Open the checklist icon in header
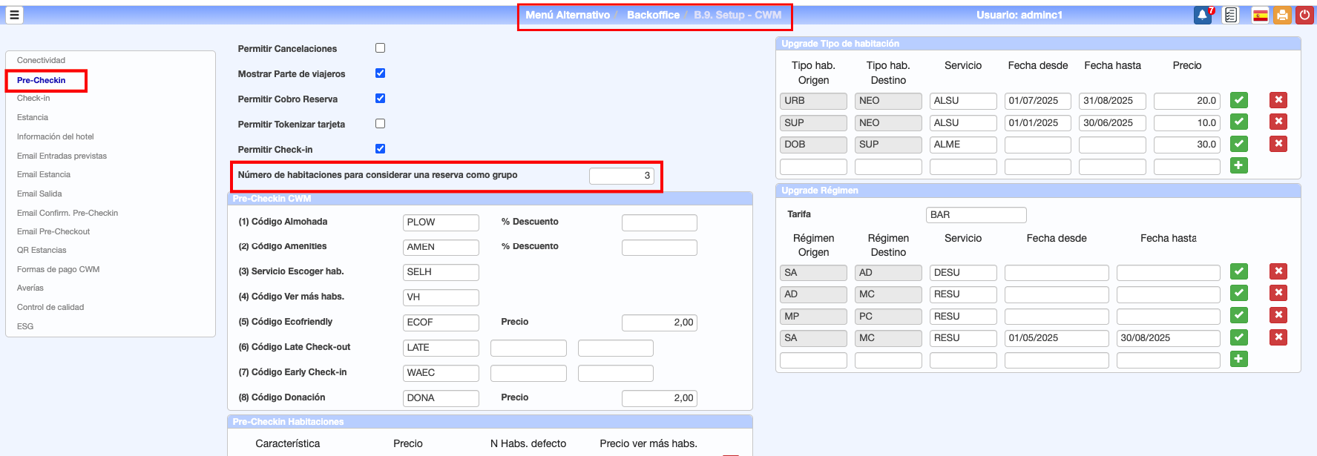The image size is (1317, 456). [1230, 15]
